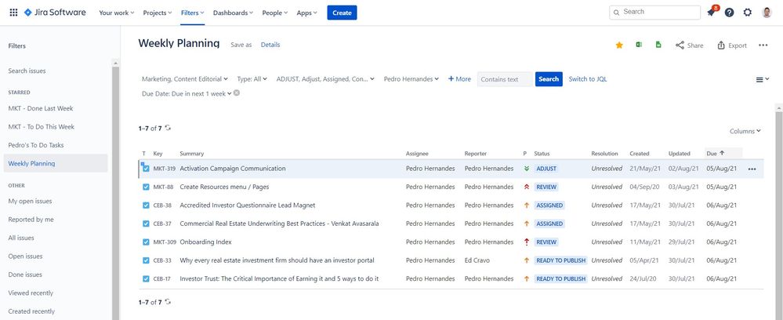Select My open issues filter
Viewport: 783px width, 320px height.
[30, 202]
